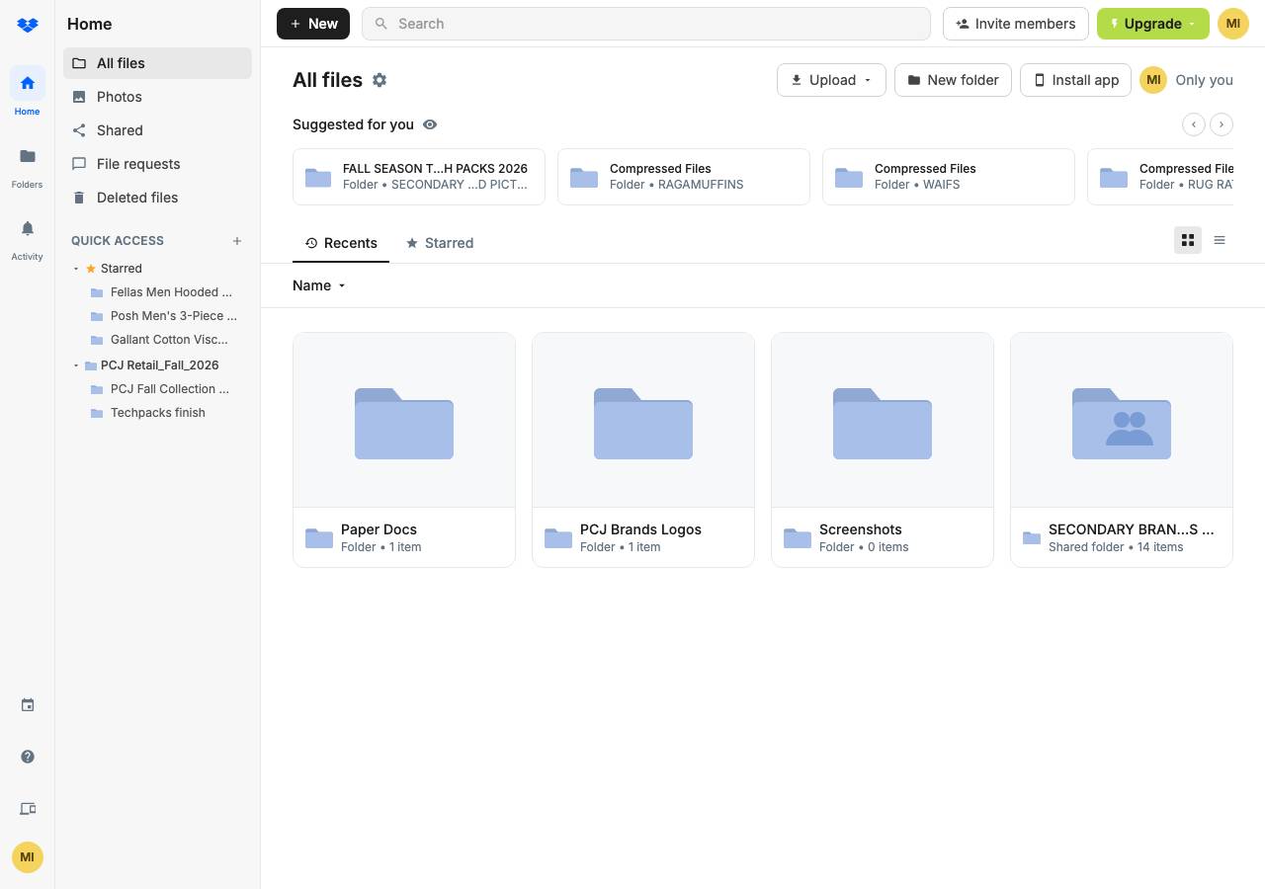
Task: Switch to grid view icon
Action: pyautogui.click(x=1188, y=240)
